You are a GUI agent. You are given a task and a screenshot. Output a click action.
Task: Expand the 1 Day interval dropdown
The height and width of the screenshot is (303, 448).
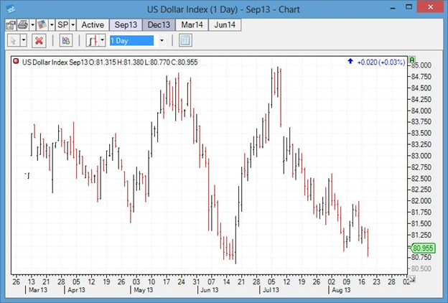162,40
